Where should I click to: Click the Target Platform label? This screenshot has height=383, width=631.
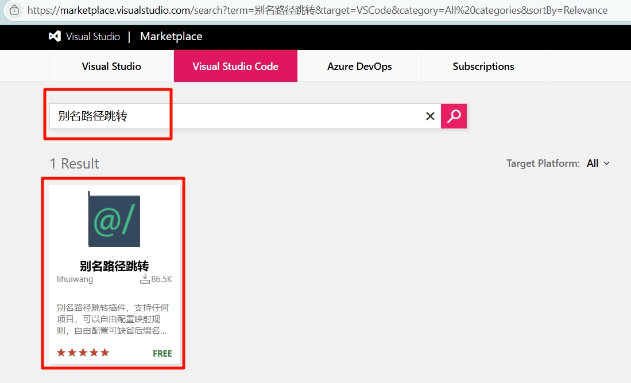pyautogui.click(x=543, y=163)
